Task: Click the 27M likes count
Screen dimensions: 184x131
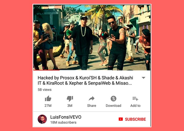Action: point(48,106)
